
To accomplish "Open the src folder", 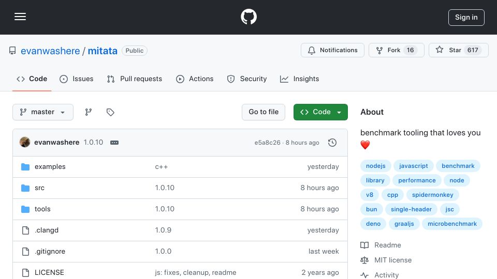I will tap(39, 188).
